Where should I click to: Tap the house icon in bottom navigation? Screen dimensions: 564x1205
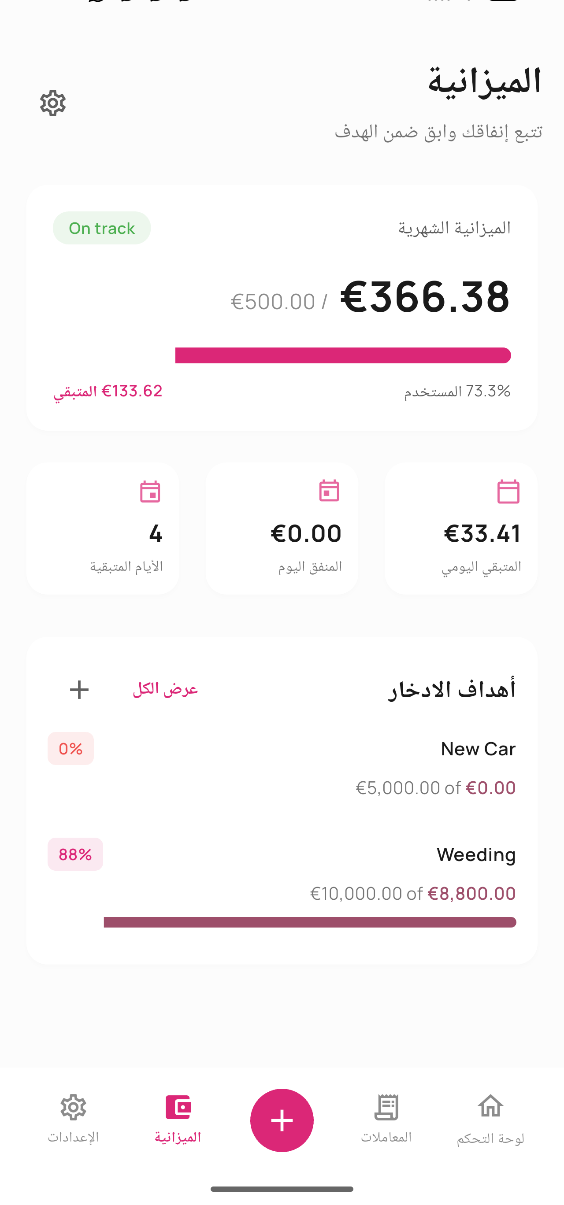pos(490,1107)
